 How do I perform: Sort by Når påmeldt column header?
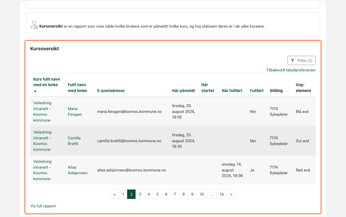(183, 90)
